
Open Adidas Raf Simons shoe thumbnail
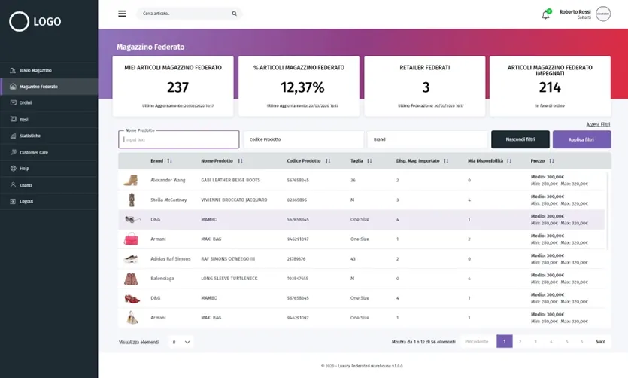click(131, 258)
